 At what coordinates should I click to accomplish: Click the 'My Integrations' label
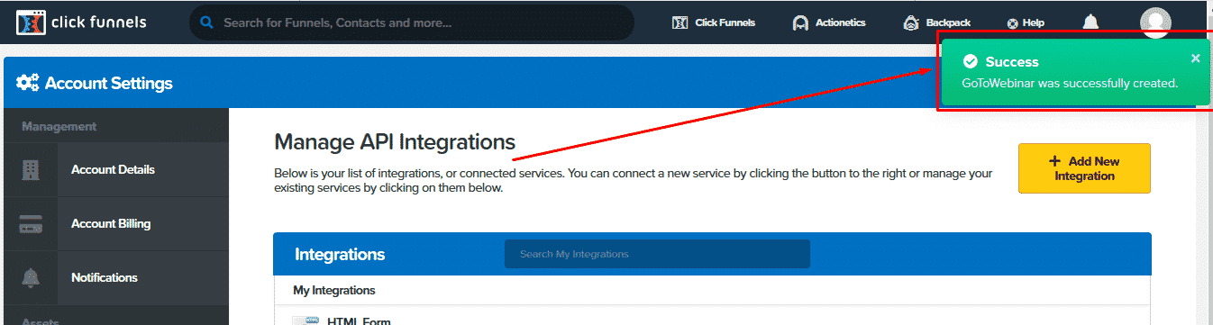coord(334,290)
